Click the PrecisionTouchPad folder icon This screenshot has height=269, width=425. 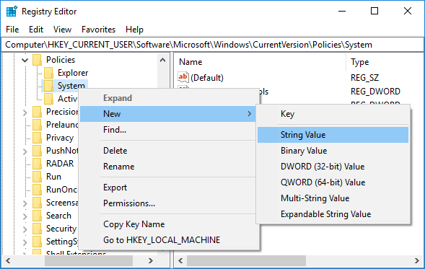click(37, 112)
